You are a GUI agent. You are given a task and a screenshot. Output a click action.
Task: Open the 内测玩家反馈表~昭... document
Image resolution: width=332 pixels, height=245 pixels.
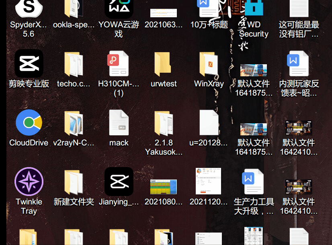[x=299, y=63]
